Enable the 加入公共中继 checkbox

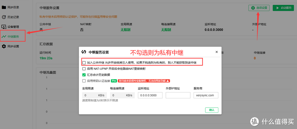coord(84,63)
